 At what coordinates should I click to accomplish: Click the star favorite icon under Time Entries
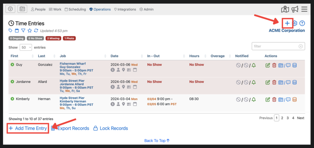click(x=30, y=30)
